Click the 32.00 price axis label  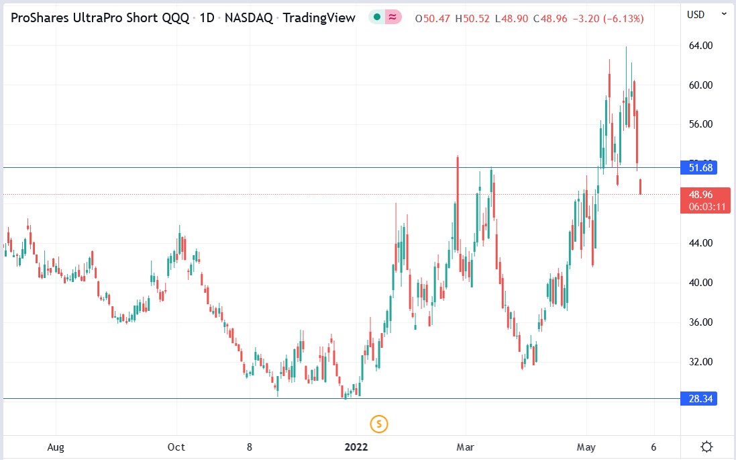tap(700, 362)
